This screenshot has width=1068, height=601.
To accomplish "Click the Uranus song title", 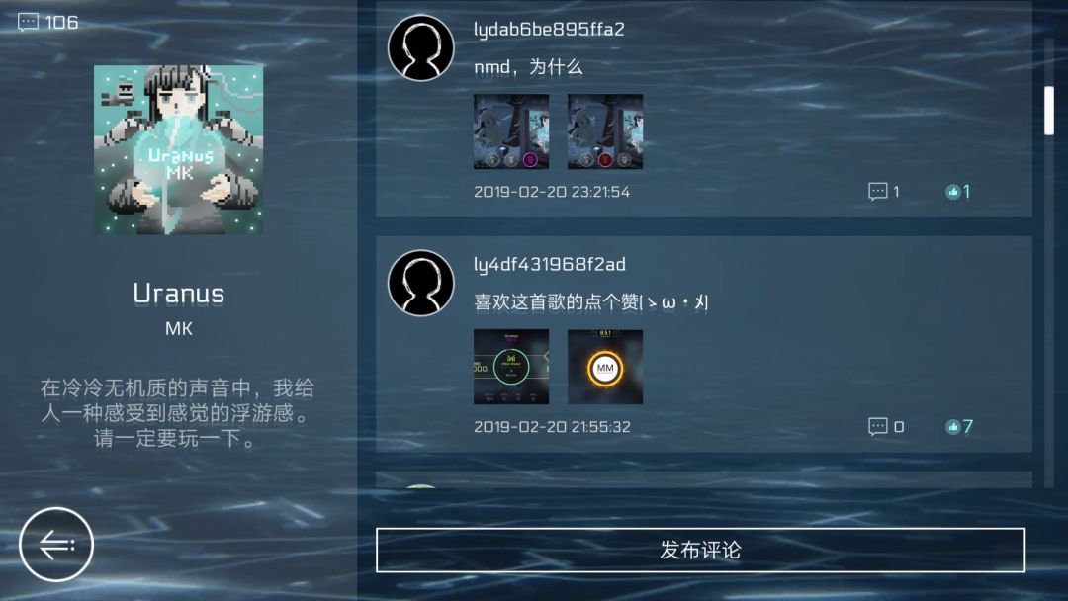I will coord(178,294).
